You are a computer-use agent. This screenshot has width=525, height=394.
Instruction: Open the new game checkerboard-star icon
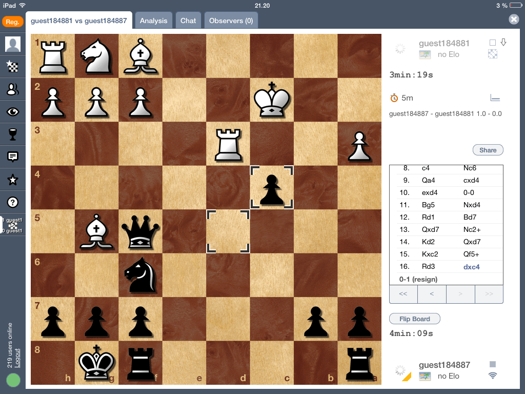12,66
